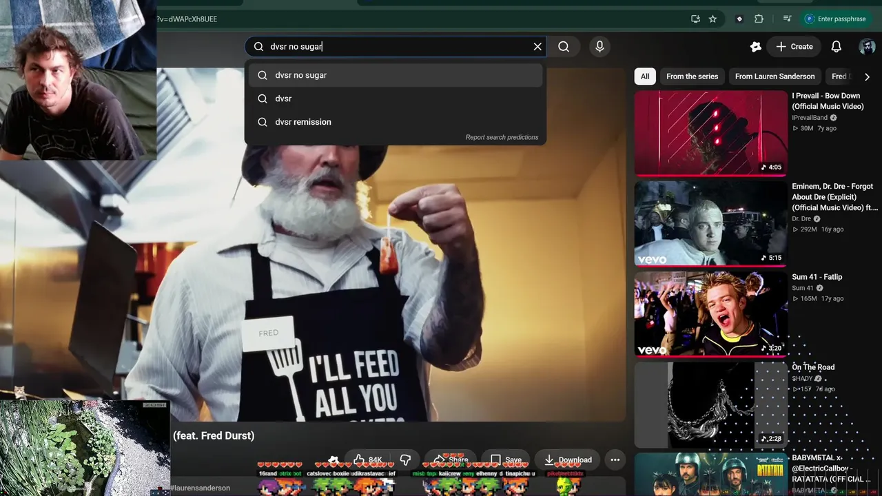Open the account avatar menu
This screenshot has width=882, height=496.
coord(867,47)
